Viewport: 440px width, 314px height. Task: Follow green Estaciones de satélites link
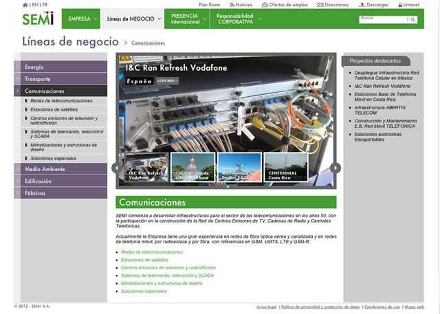(144, 260)
